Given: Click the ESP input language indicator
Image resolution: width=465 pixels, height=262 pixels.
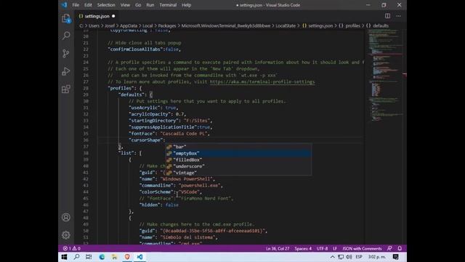Looking at the screenshot, I should (x=359, y=257).
